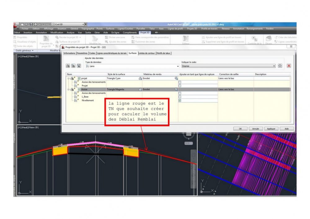Viewport: 310px width, 219px height.
Task: Collapse the projet surface tree node
Action: pos(69,78)
